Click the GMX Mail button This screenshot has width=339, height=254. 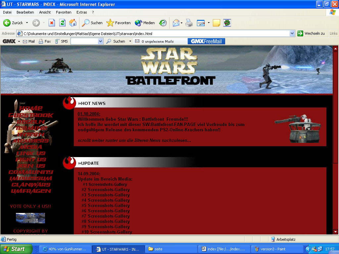click(29, 41)
